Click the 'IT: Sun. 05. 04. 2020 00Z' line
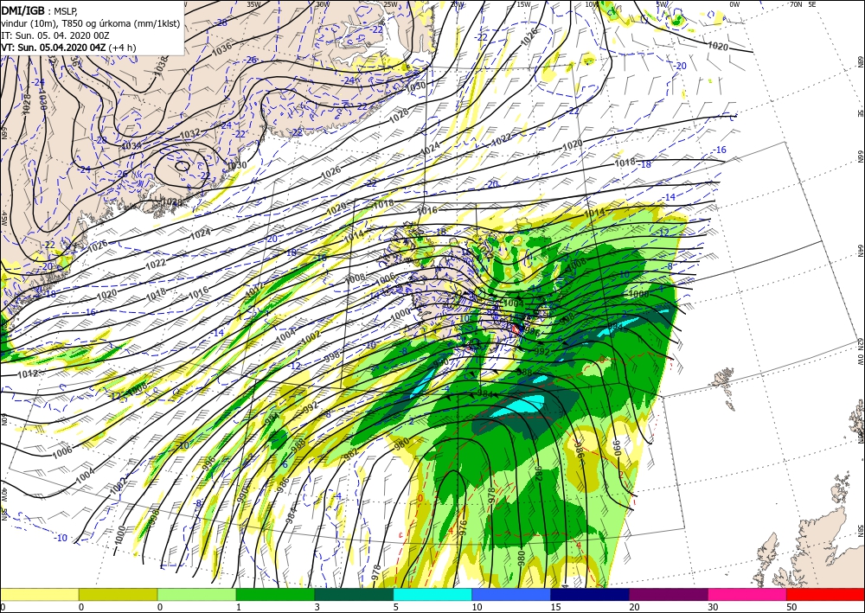Viewport: 865px width, 613px height. click(x=55, y=35)
